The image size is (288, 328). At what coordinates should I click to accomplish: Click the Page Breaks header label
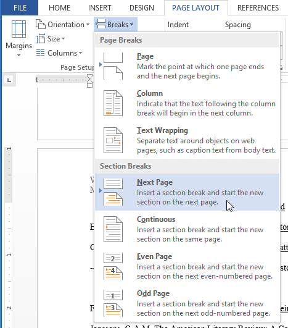[121, 40]
